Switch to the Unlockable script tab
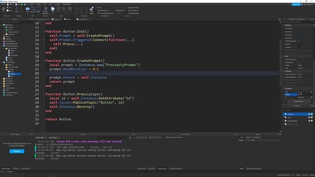The height and width of the screenshot is (177, 315). point(83,19)
